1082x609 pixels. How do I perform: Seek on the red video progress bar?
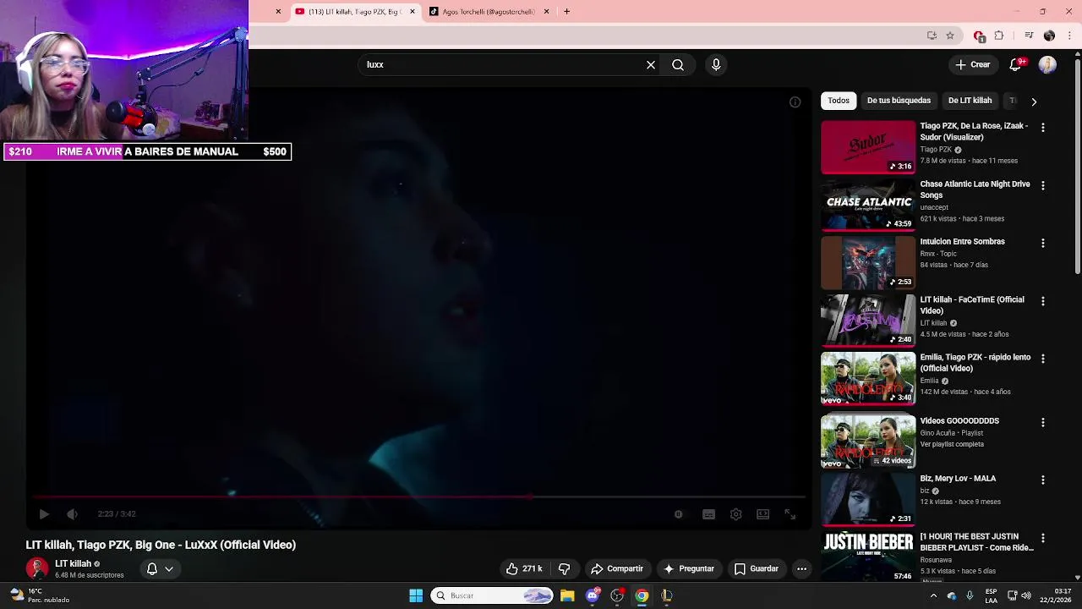coord(418,497)
